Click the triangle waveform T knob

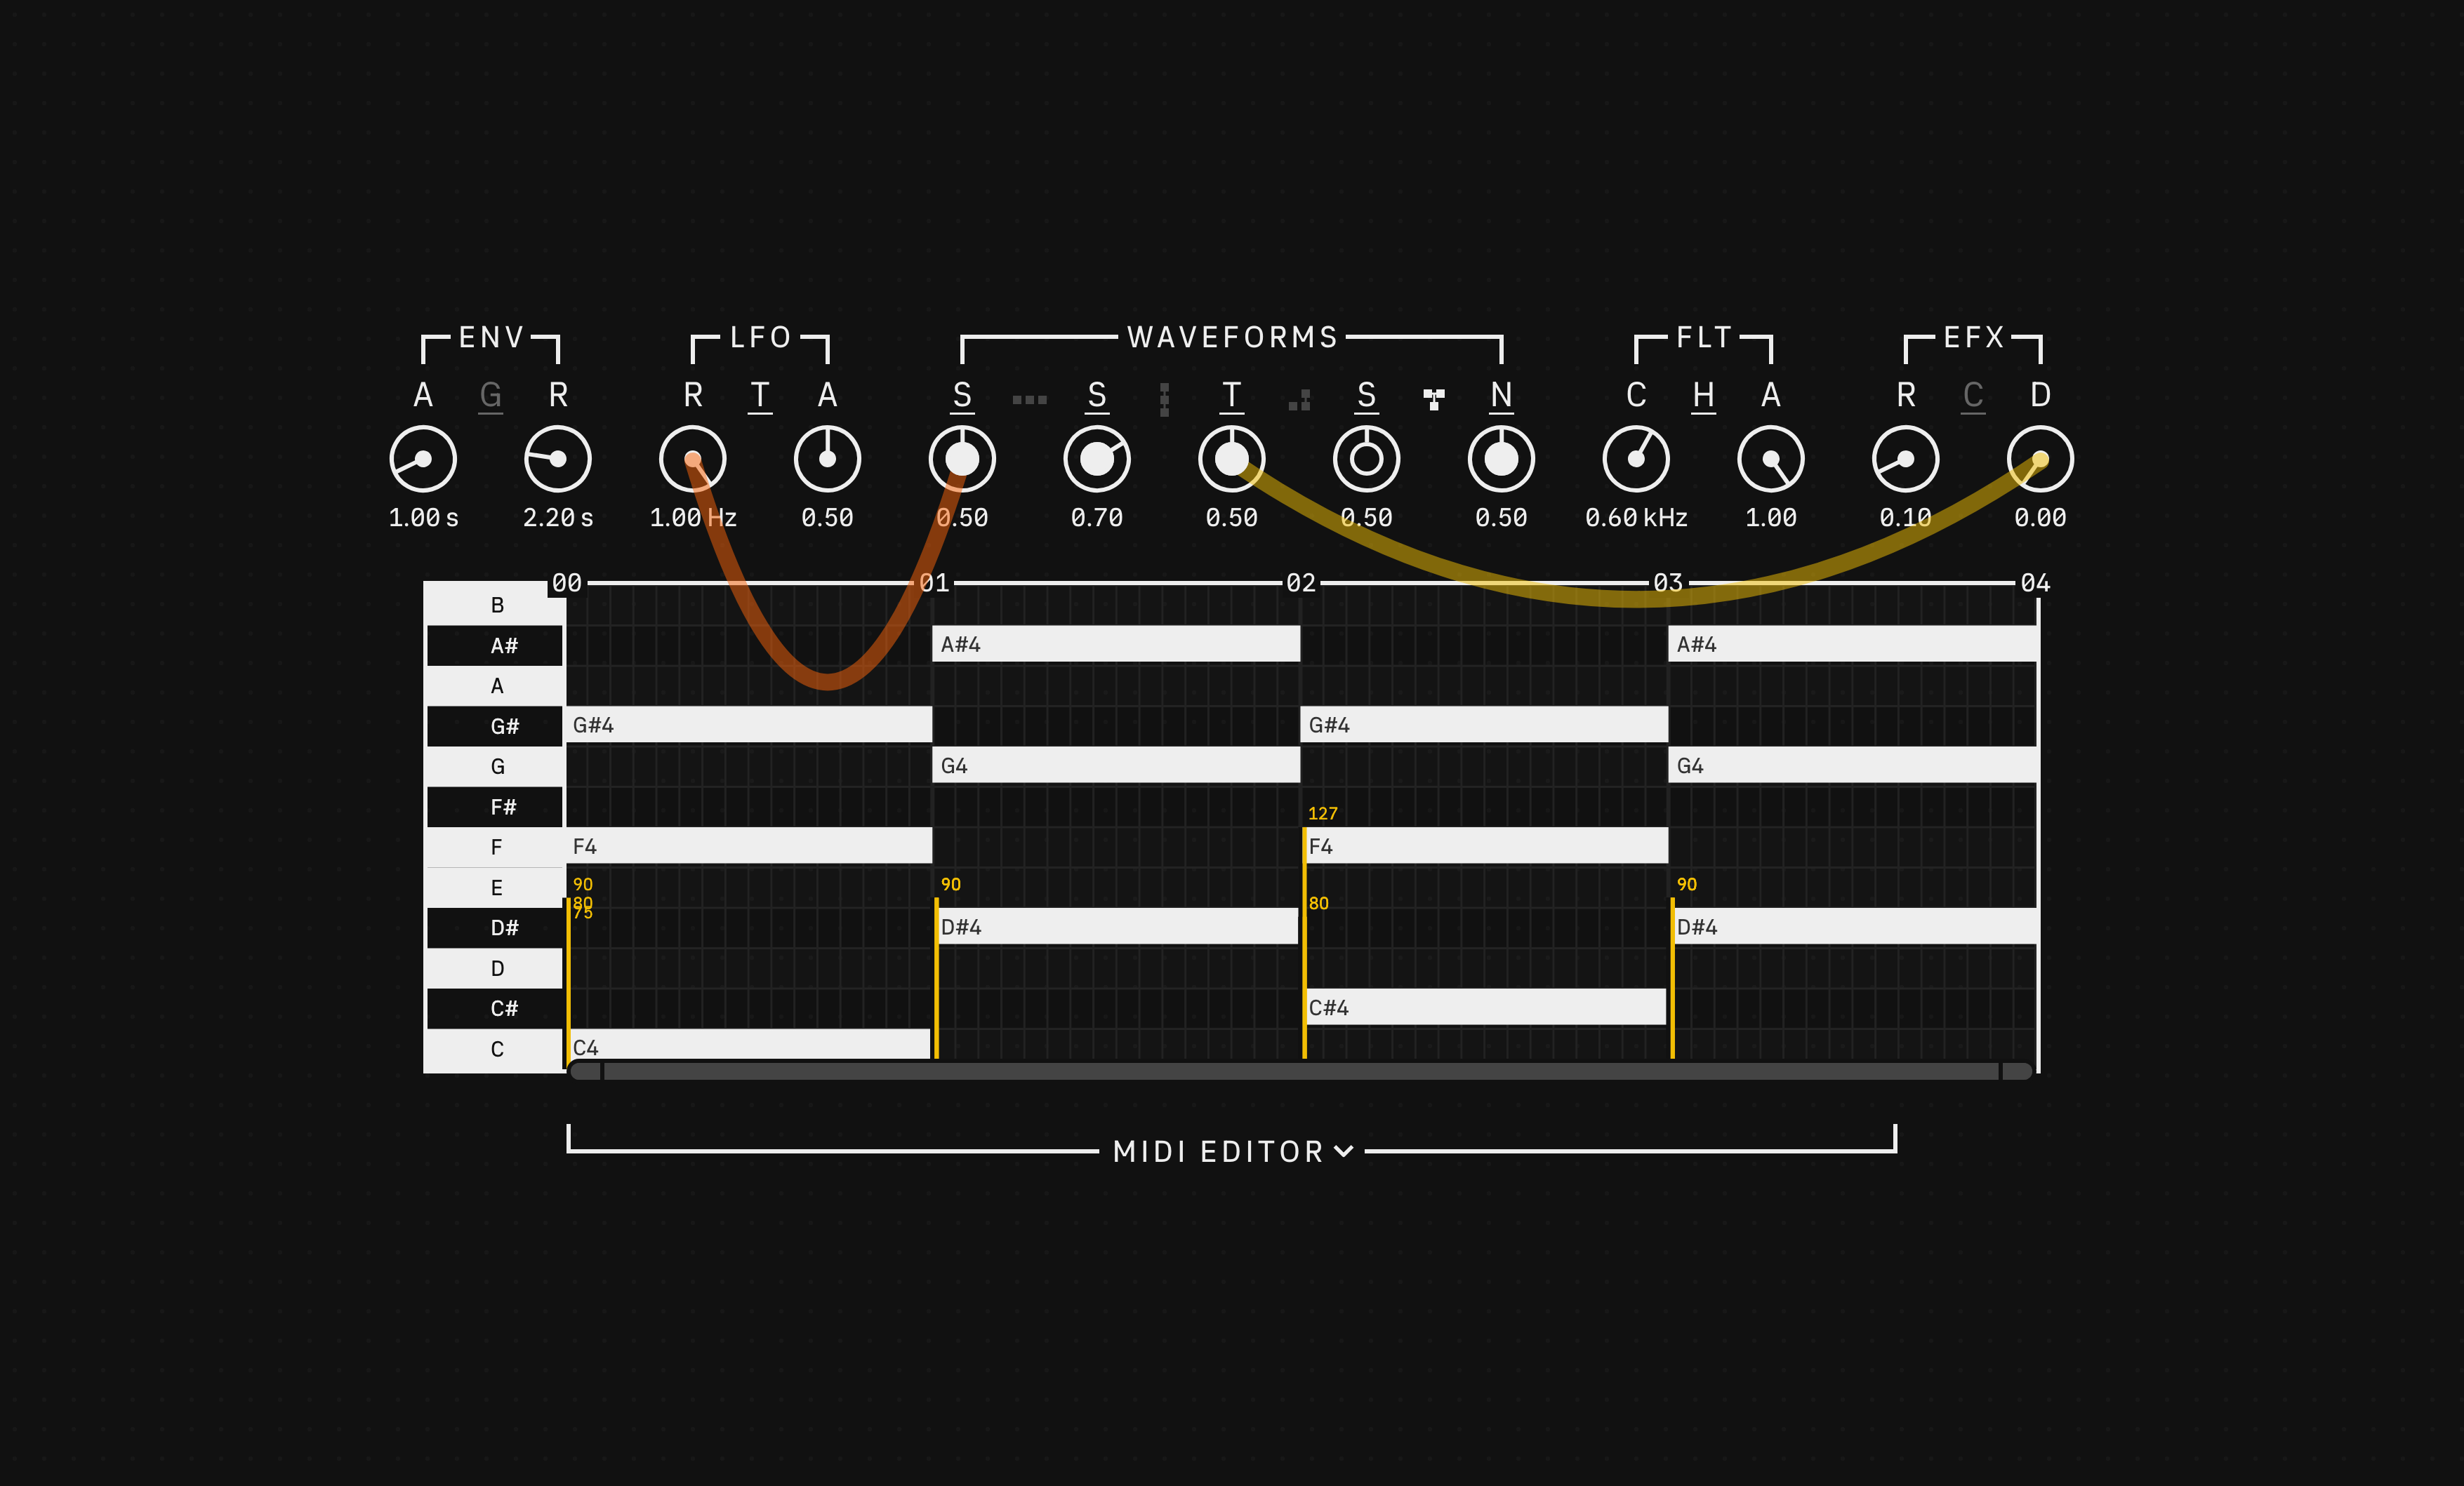point(1232,459)
